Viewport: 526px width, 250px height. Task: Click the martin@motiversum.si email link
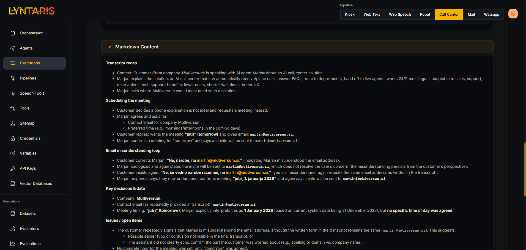tap(218, 160)
